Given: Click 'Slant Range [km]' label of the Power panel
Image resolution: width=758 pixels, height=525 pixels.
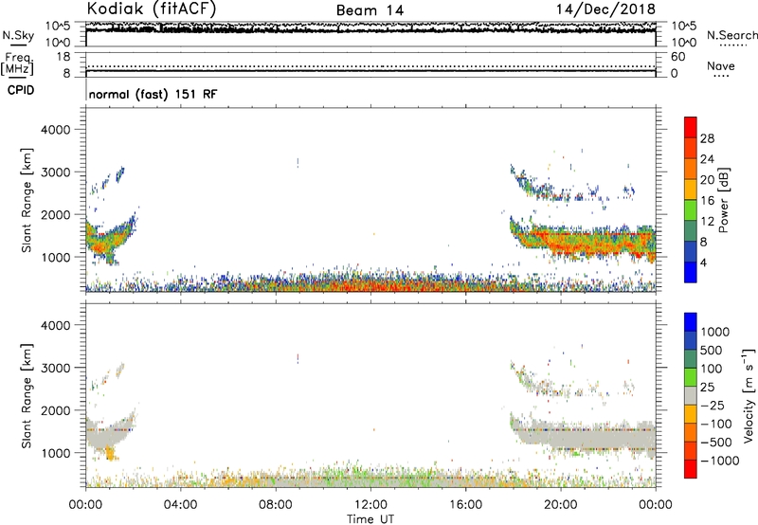Looking at the screenshot, I should coord(27,200).
